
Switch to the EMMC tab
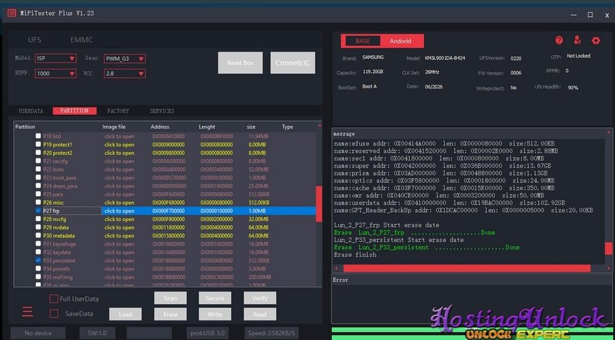click(82, 40)
